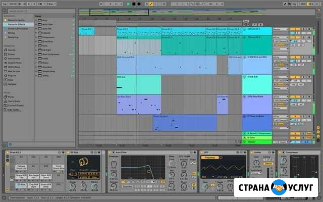Screen dimensions: 323x202
Task: Fold the 1 Drum Kit 1 track
Action: tap(244, 29)
